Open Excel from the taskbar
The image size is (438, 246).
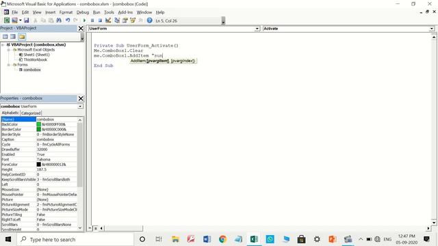[254, 239]
